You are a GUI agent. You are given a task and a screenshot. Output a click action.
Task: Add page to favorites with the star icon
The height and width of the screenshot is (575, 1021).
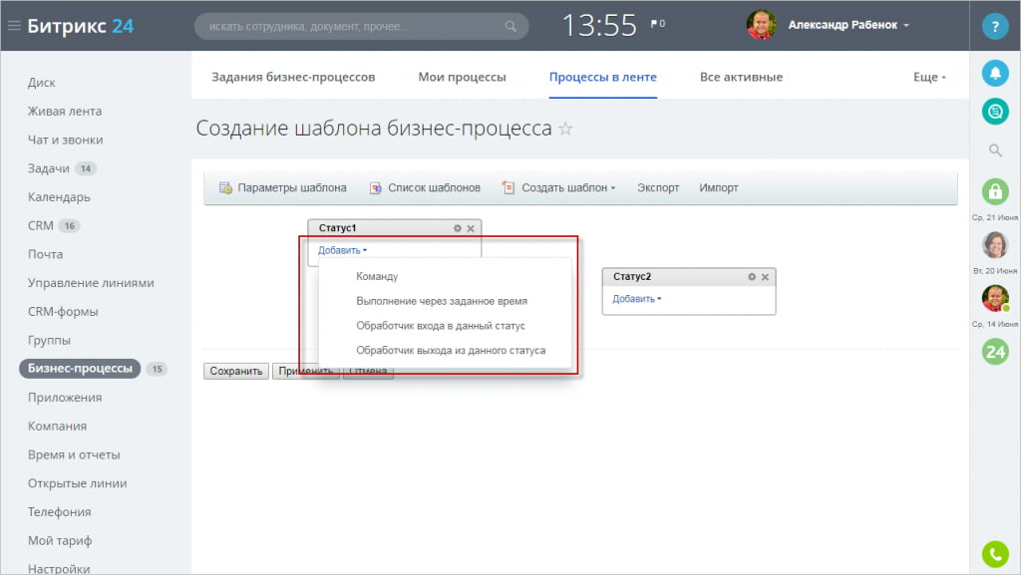click(566, 129)
